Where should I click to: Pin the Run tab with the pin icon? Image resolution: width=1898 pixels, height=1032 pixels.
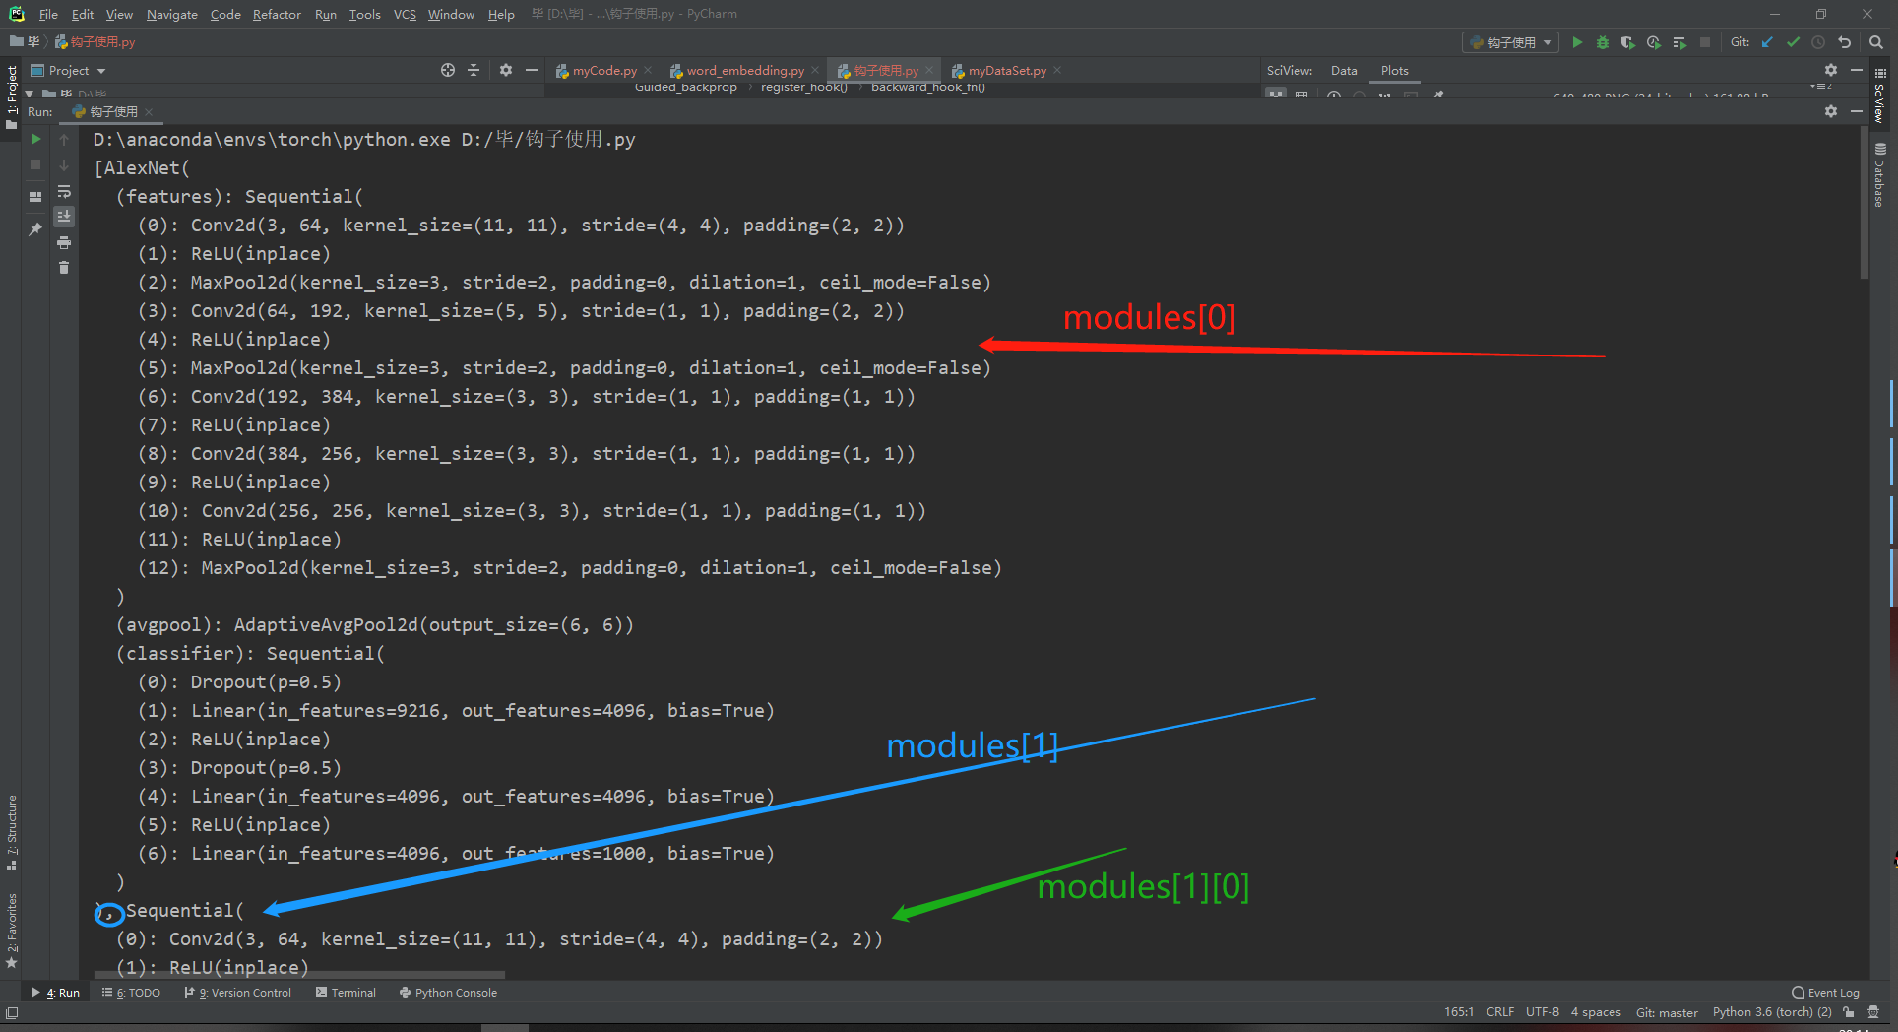pos(35,228)
